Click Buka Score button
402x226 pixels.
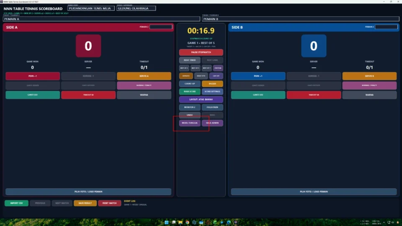190,92
